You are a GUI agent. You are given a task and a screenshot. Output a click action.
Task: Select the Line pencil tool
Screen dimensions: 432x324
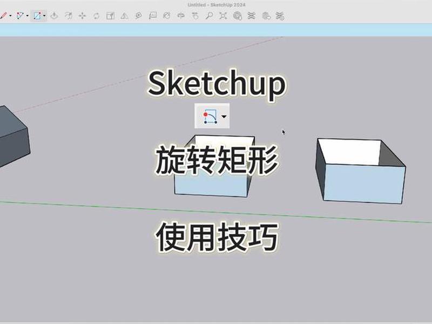(x=3, y=16)
